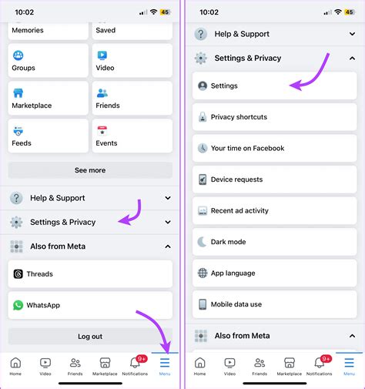This screenshot has width=365, height=389.
Task: Expand the collapsed Settings & Privacy section
Action: click(90, 222)
